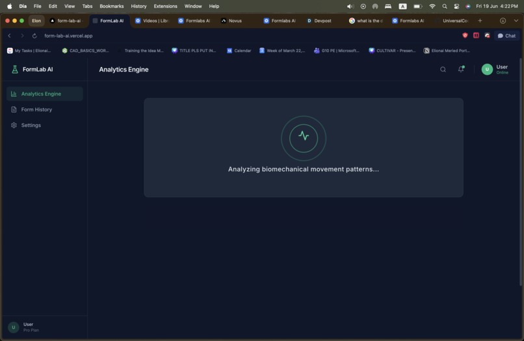Open Form History in sidebar
Image resolution: width=524 pixels, height=341 pixels.
coord(45,109)
